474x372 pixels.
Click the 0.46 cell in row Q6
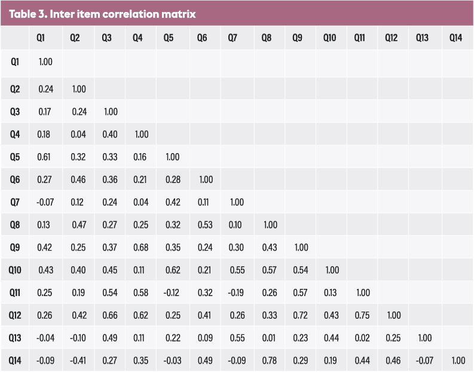[78, 179]
